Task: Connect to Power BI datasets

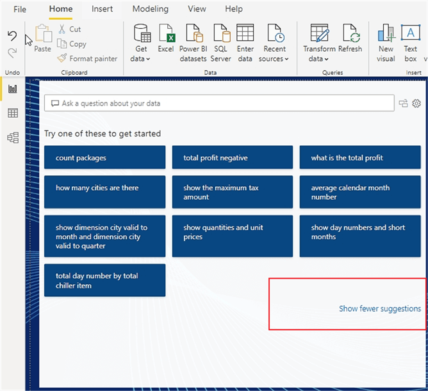Action: coord(193,43)
